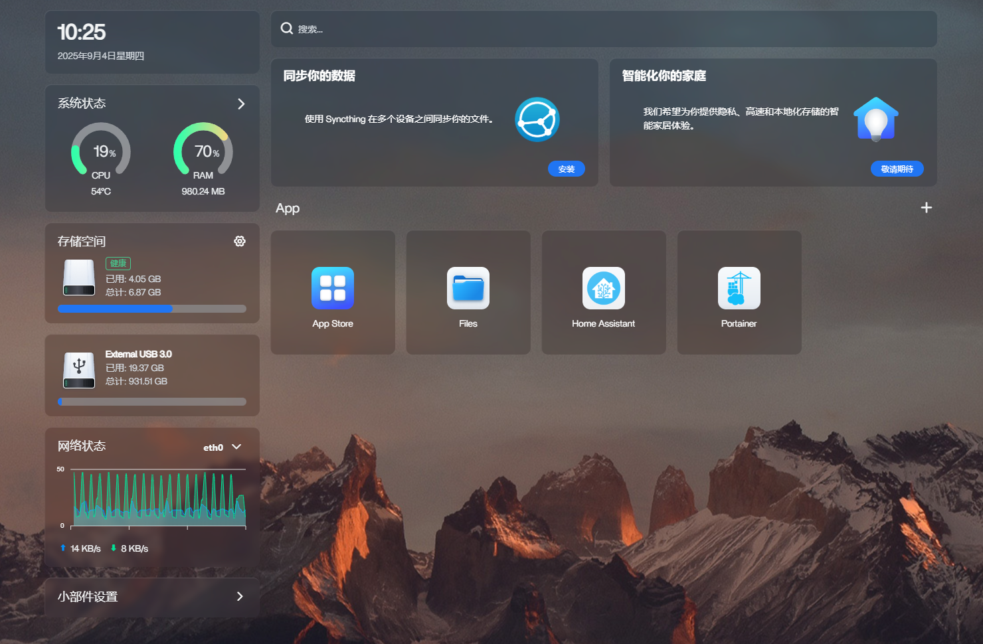Screen dimensions: 983x644
Task: Click the 健康 health status badge
Action: coord(118,264)
